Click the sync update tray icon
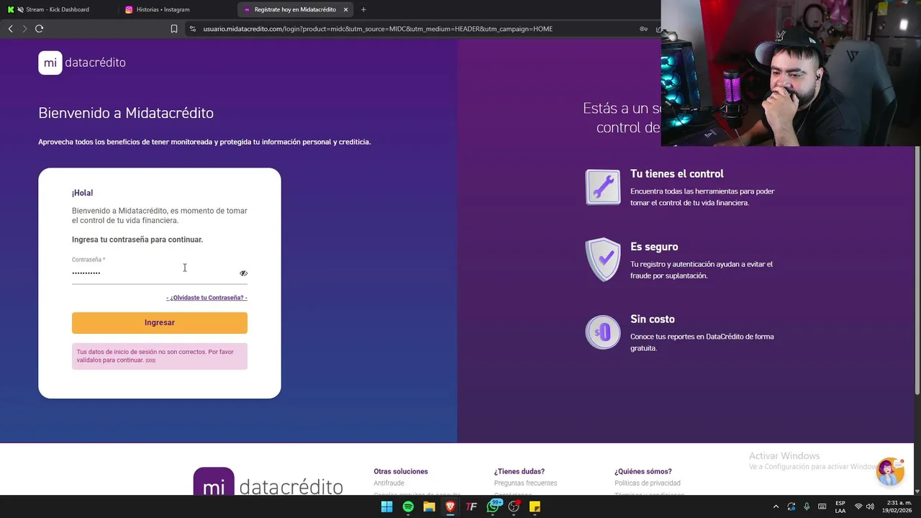 pos(791,506)
